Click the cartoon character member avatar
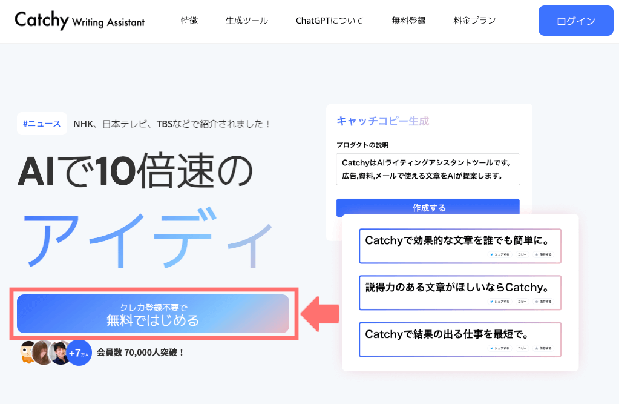Viewport: 619px width, 404px height. coord(28,353)
